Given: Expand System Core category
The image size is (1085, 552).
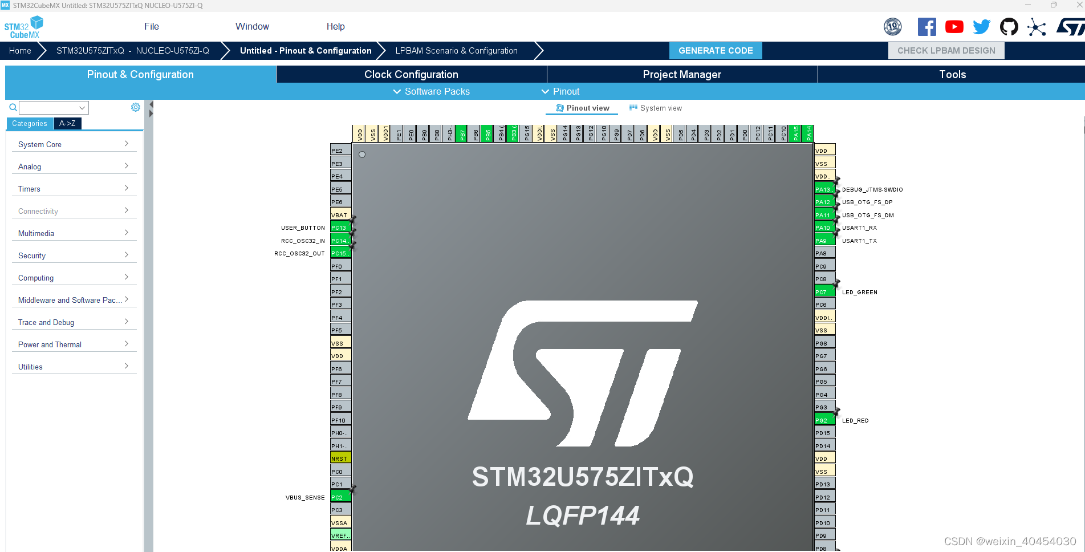Looking at the screenshot, I should click(74, 144).
